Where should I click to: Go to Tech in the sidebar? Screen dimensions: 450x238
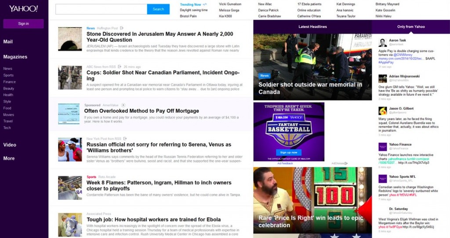coord(7,128)
